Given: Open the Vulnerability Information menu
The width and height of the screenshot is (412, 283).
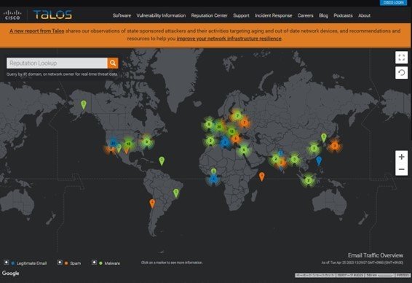Looking at the screenshot, I should [x=161, y=15].
